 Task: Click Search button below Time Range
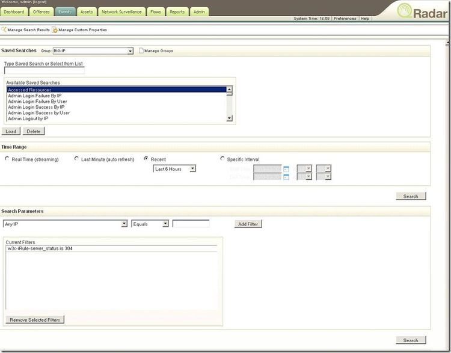point(411,196)
